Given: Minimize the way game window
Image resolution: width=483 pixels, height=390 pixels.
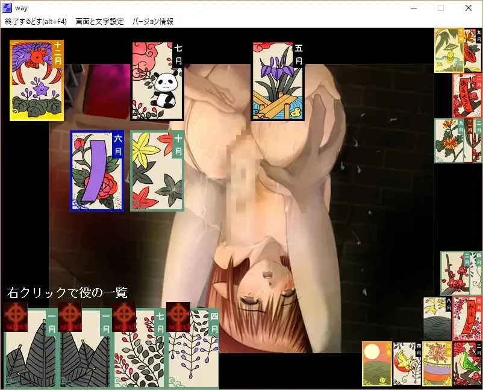Looking at the screenshot, I should click(413, 8).
